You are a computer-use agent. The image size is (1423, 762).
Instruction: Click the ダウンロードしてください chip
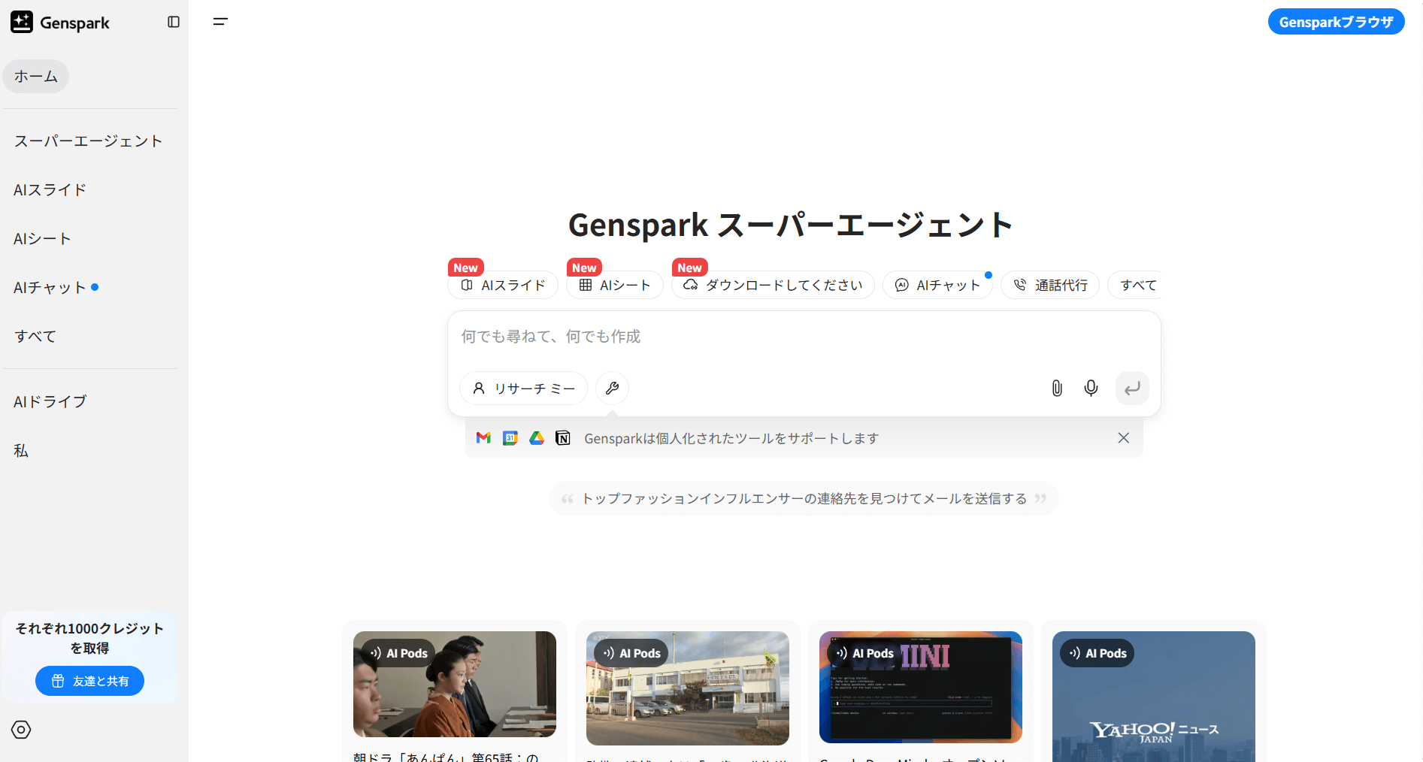[x=773, y=285]
